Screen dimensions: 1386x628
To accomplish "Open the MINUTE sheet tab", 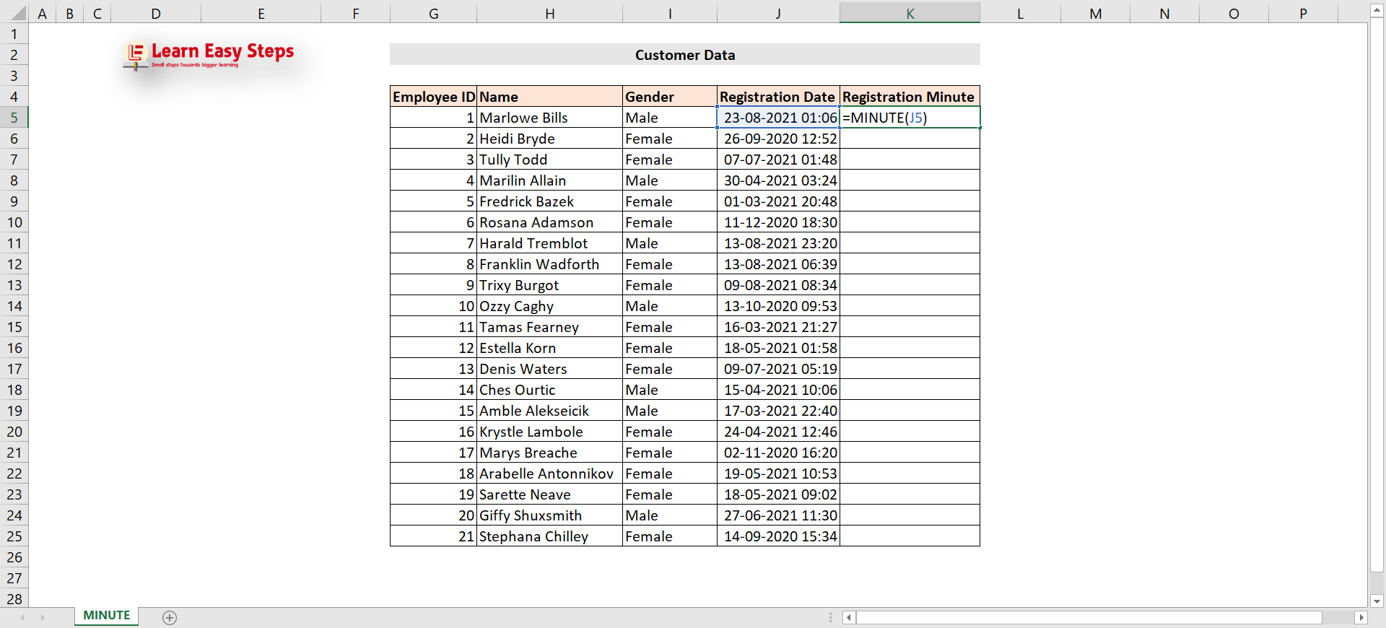I will pos(107,616).
